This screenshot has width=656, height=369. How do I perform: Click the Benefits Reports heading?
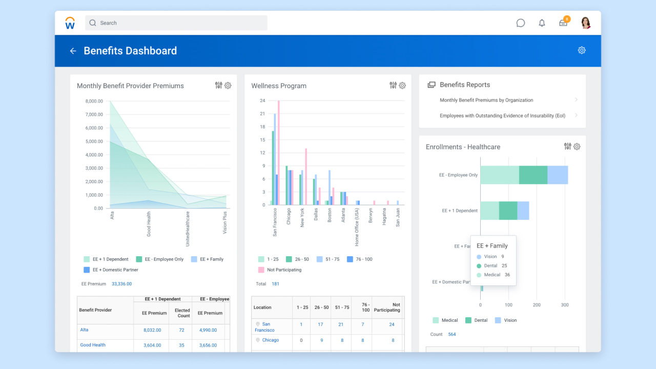point(465,85)
